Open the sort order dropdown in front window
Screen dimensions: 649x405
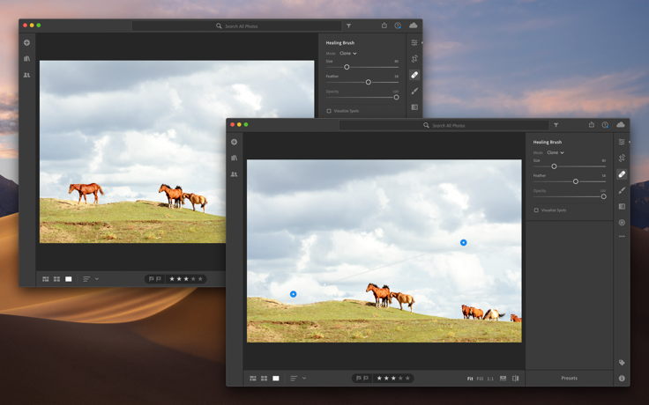point(298,378)
